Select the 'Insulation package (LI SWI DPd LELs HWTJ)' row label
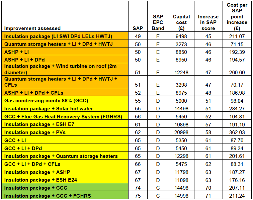The width and height of the screenshot is (253, 200). coord(58,36)
